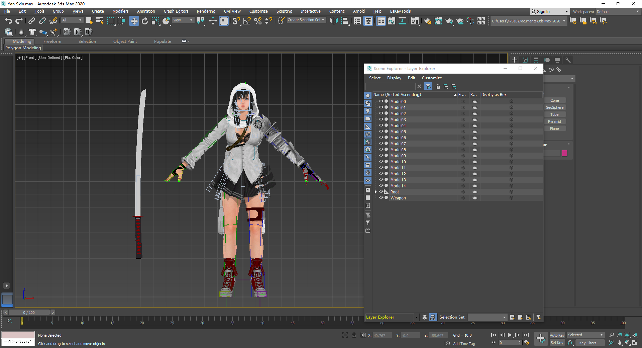Expand the Root node in Scene Explorer
The image size is (642, 348).
(376, 192)
